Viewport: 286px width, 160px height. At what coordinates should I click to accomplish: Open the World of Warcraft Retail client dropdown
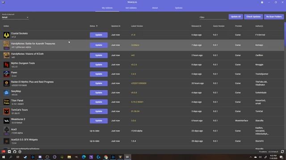point(15,17)
